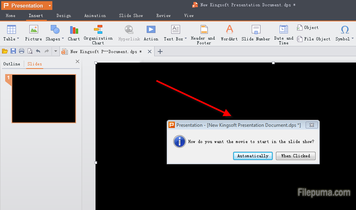The width and height of the screenshot is (356, 210).
Task: Insert Date and Time
Action: coord(283,34)
